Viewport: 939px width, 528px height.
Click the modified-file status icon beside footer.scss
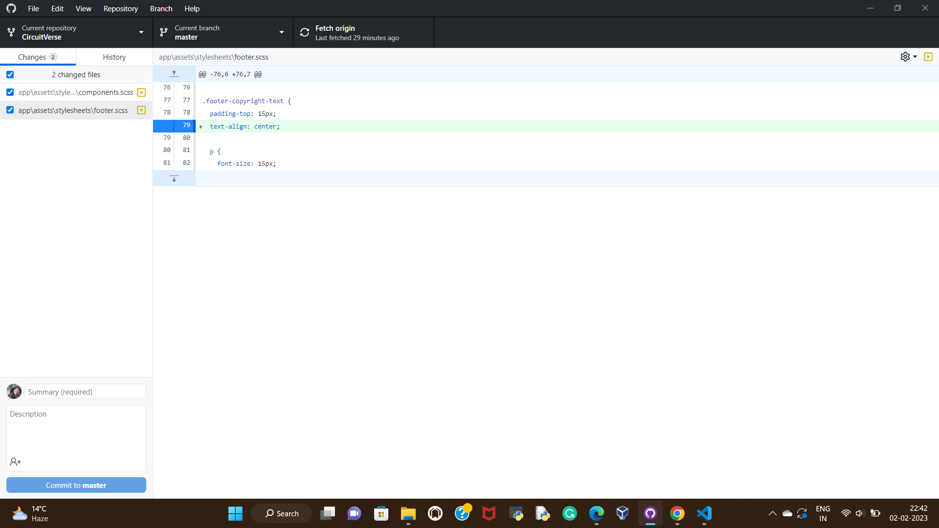141,110
